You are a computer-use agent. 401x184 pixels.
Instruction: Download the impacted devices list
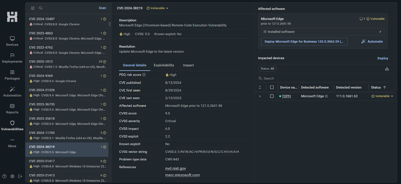coord(387,69)
